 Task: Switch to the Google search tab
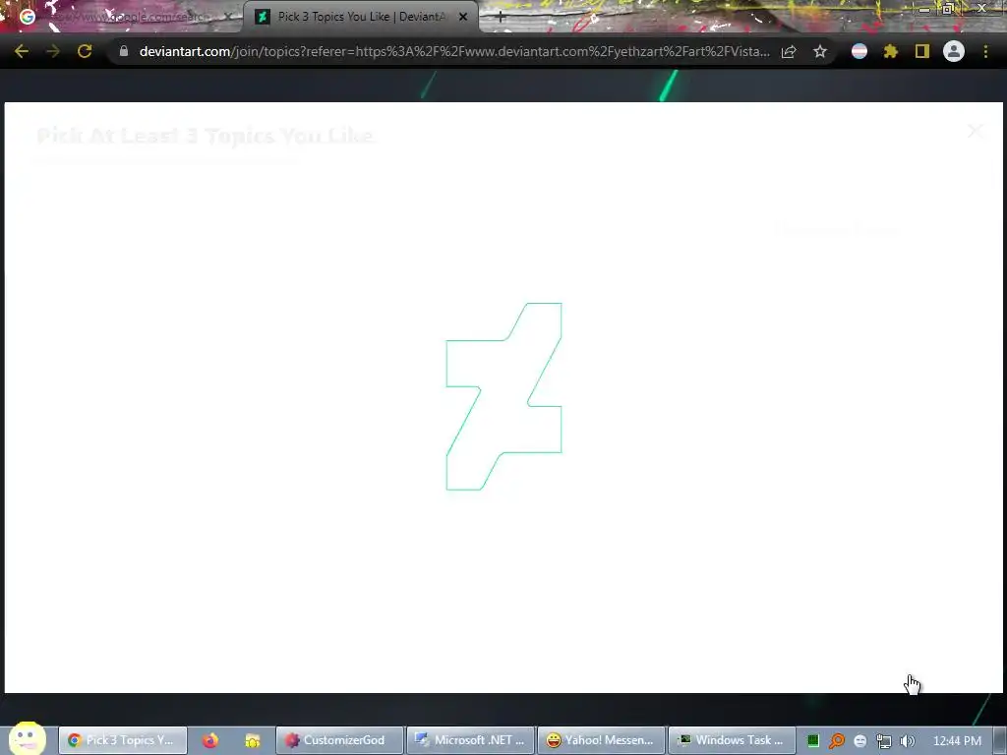pos(125,17)
